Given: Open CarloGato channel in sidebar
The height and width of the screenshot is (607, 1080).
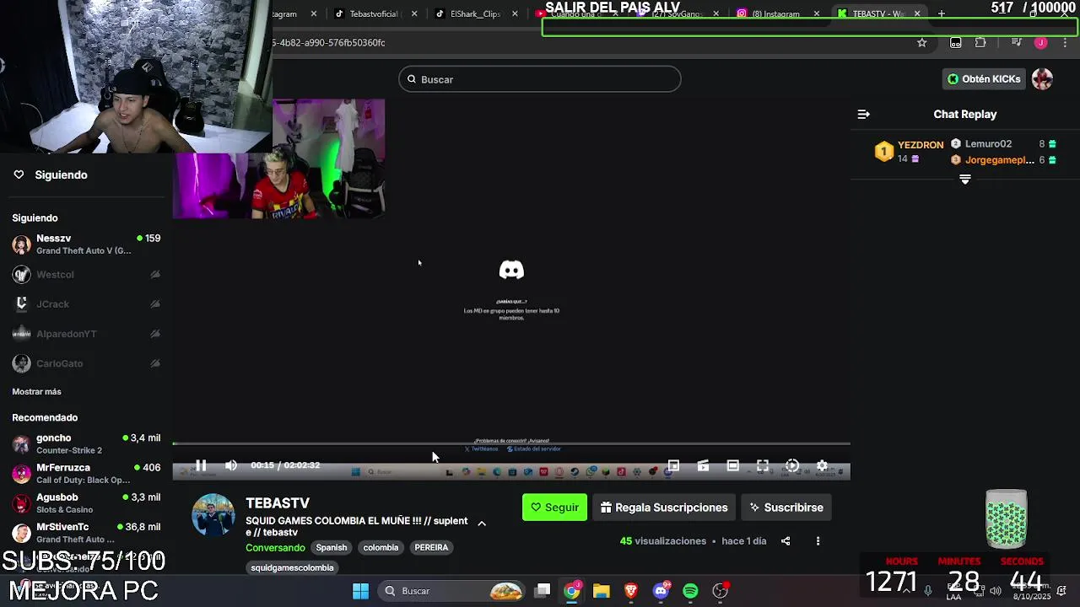Looking at the screenshot, I should click(86, 363).
